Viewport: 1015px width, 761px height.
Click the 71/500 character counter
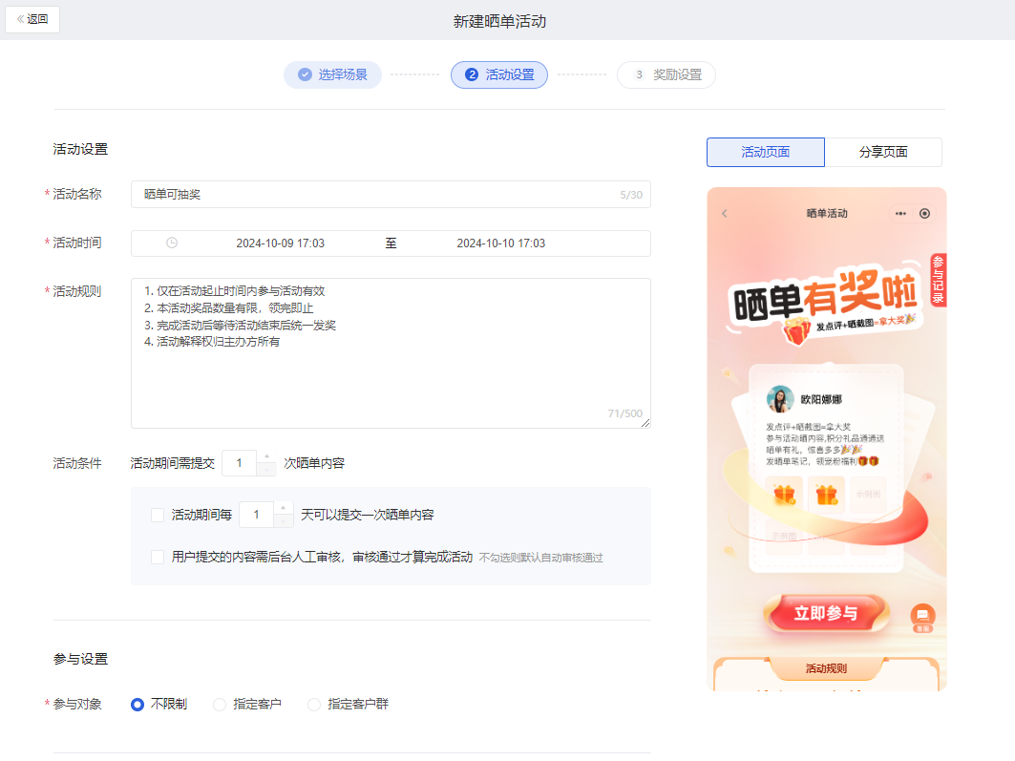625,413
